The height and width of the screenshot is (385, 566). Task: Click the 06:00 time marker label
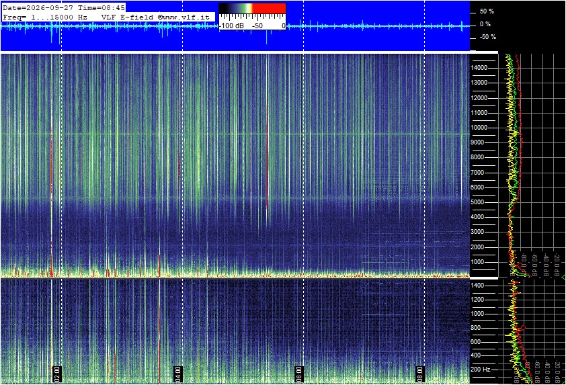pos(299,374)
